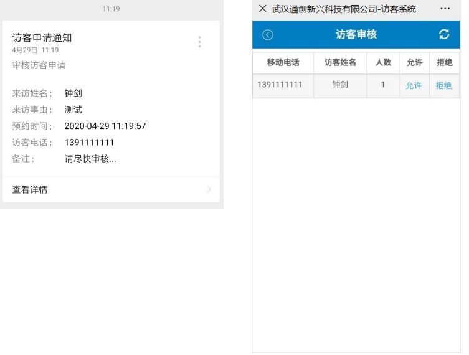Refresh the 访客审核 list
The height and width of the screenshot is (355, 469).
tap(444, 34)
